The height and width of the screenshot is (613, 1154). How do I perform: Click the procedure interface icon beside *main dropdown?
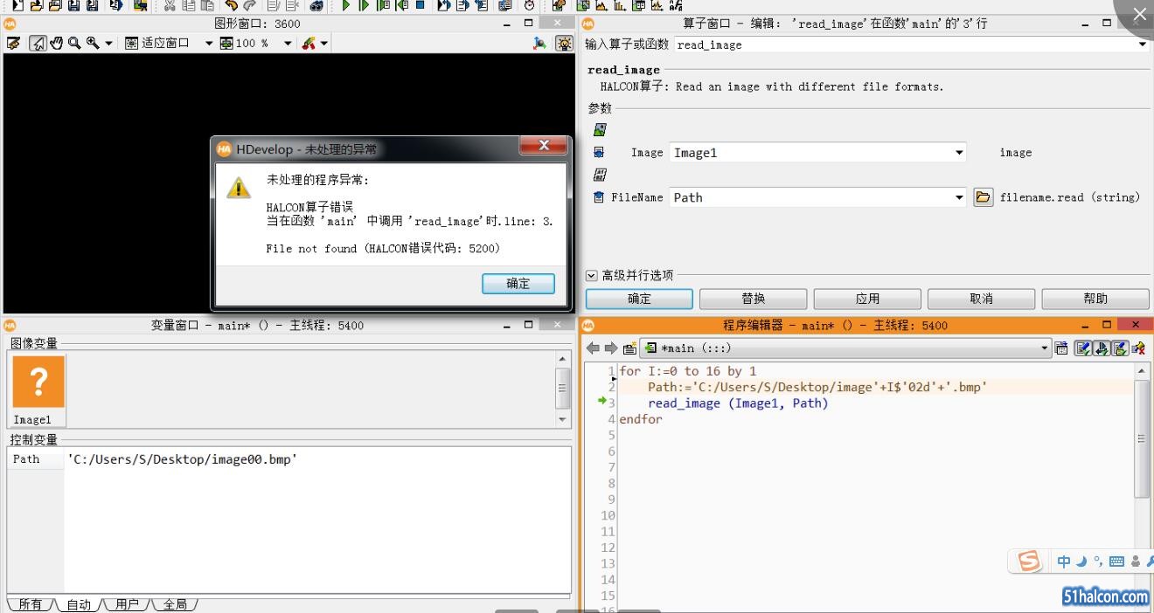click(629, 348)
